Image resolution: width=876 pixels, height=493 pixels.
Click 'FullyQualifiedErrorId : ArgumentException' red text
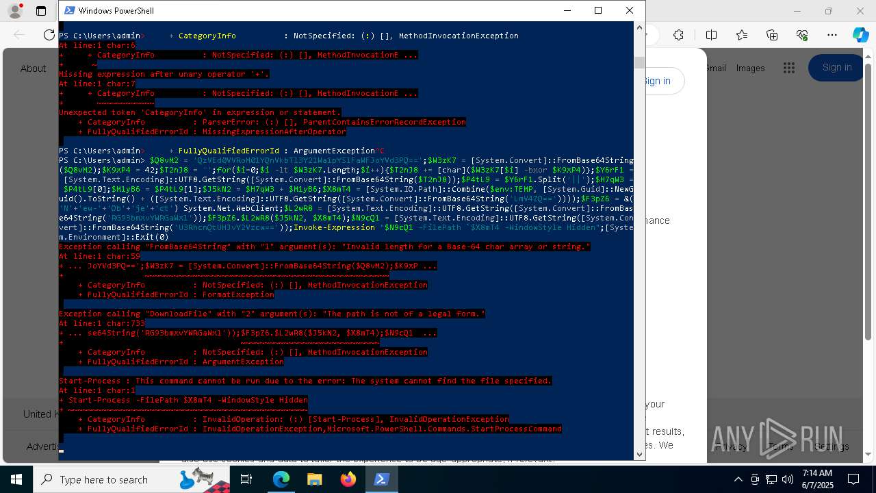[x=185, y=362]
